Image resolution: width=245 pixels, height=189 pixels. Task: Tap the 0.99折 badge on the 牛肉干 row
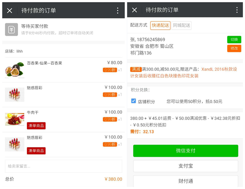(x=110, y=119)
